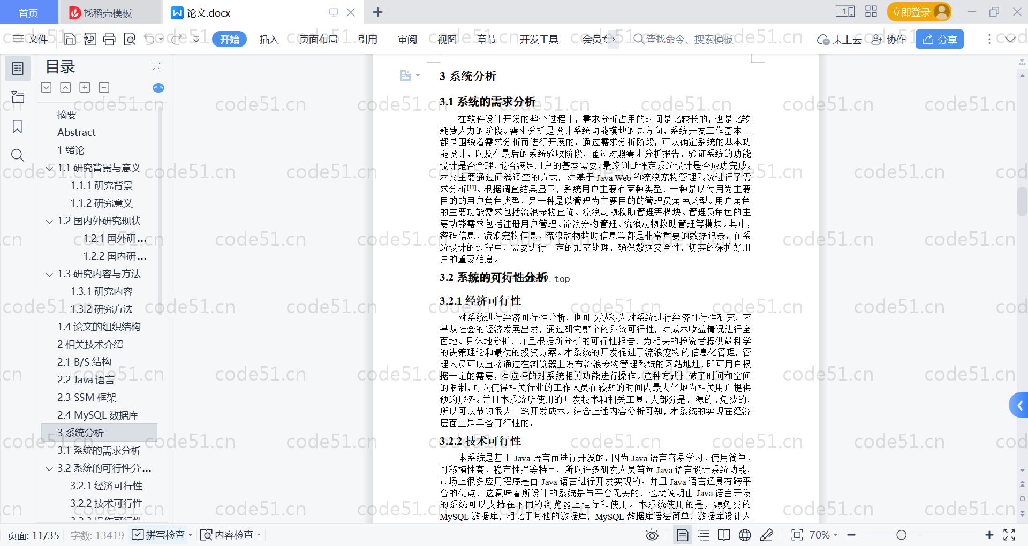
Task: Select the 页面布局 ribbon tab
Action: coord(318,39)
